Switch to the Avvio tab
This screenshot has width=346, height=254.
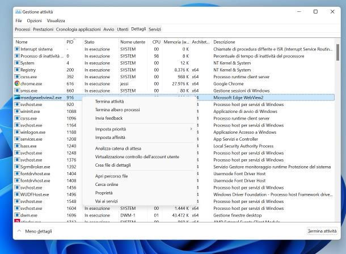click(x=109, y=29)
